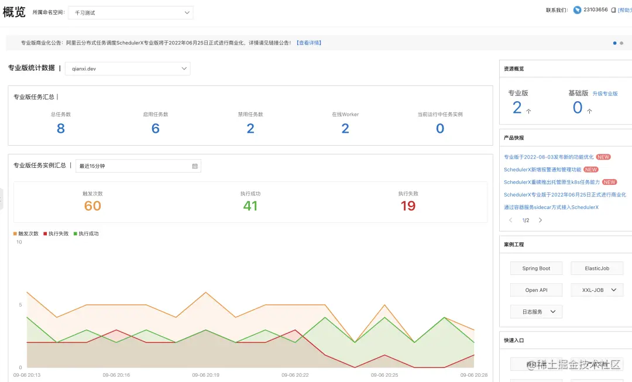Click the 专业版 resource count 2
Screen dimensions: 632x382
click(517, 108)
